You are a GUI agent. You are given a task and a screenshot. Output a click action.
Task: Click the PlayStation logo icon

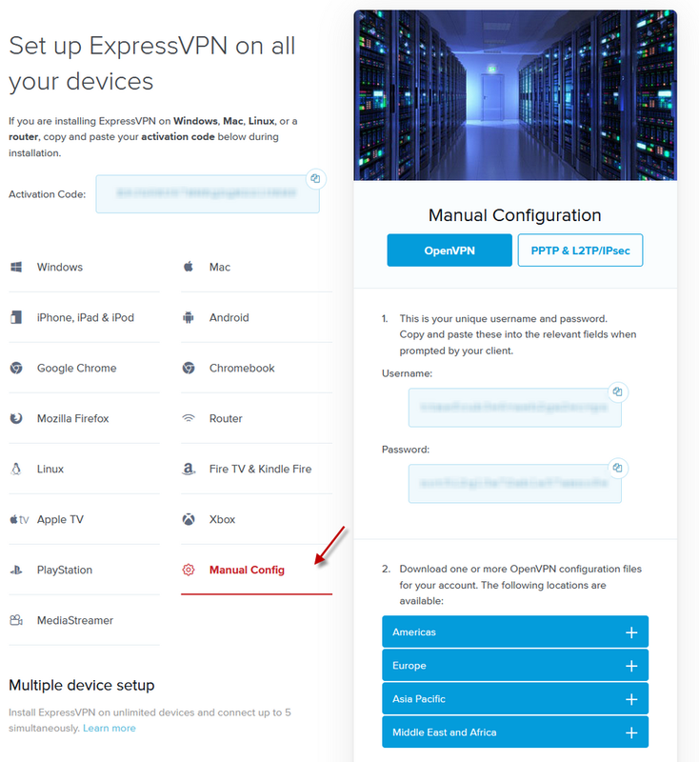coord(16,570)
